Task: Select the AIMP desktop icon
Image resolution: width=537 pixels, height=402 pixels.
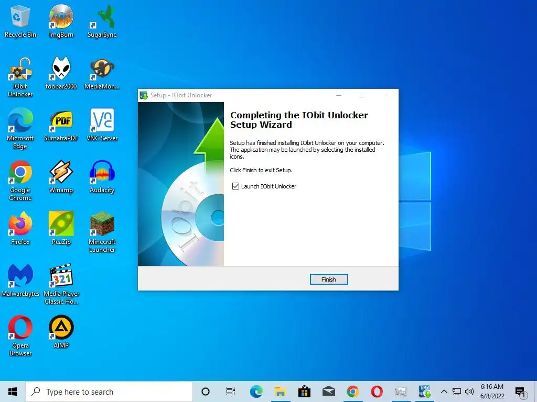Action: pyautogui.click(x=61, y=332)
